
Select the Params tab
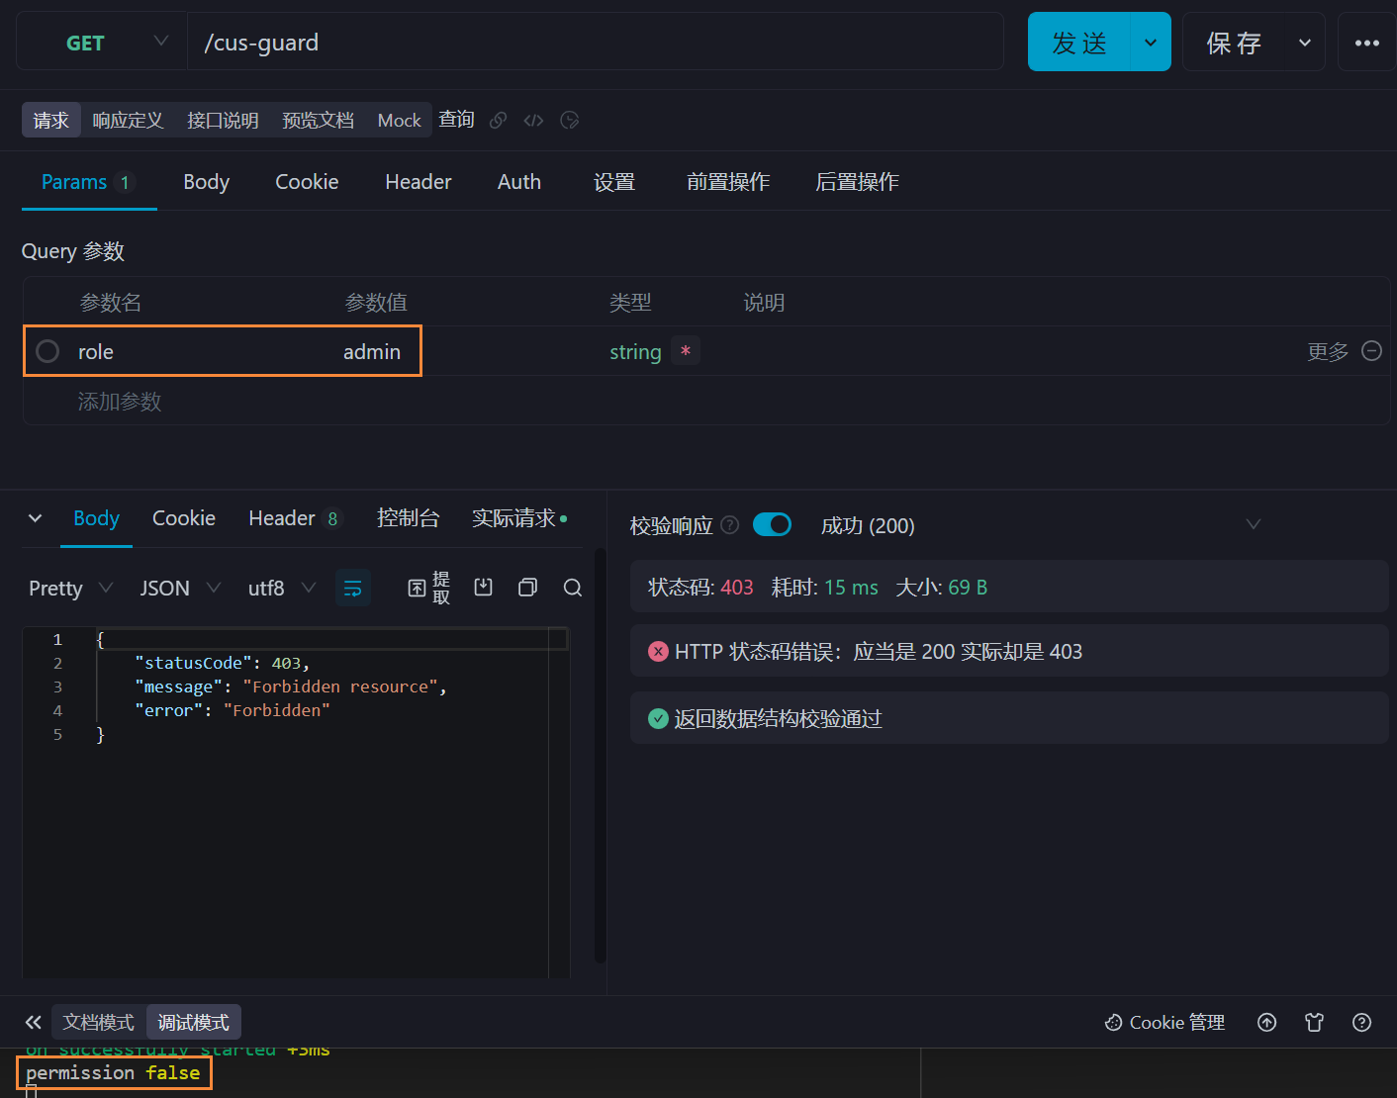click(x=87, y=182)
